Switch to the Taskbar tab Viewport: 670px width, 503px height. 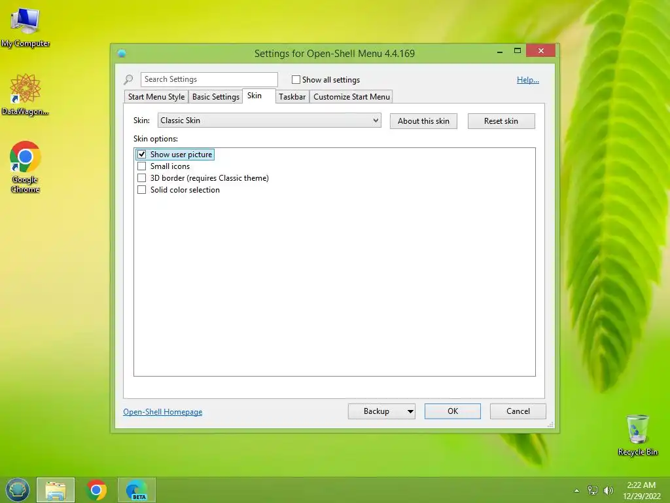[x=292, y=97]
